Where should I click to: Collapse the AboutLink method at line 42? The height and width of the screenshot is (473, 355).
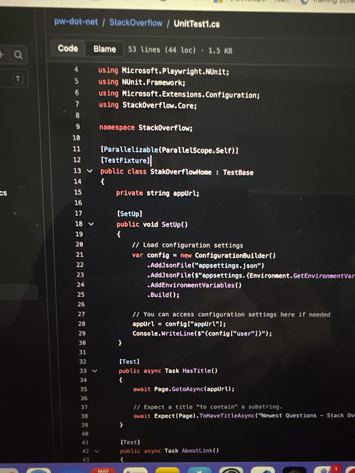[96, 451]
